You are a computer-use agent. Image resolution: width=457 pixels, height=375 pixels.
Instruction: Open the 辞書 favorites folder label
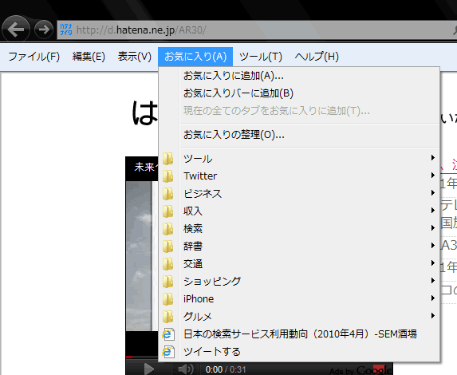coord(193,247)
